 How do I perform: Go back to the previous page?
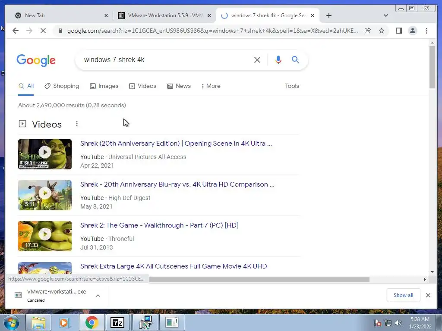click(16, 31)
